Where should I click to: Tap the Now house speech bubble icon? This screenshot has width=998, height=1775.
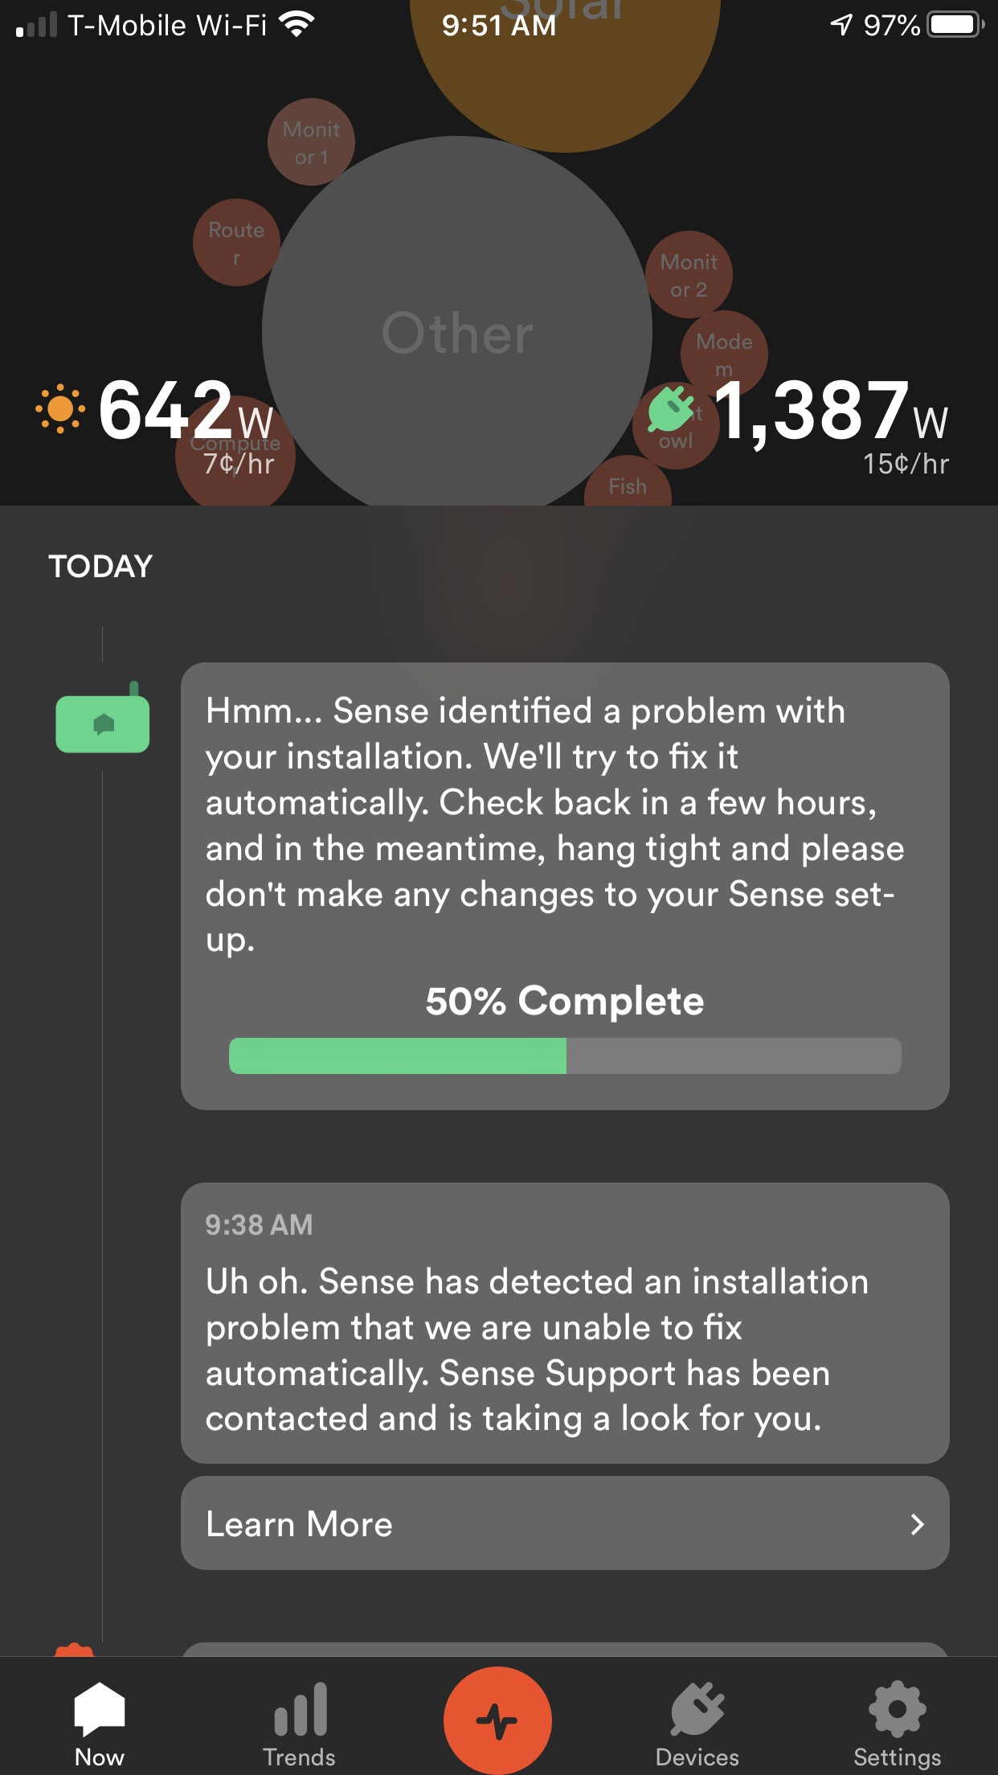click(x=100, y=1708)
